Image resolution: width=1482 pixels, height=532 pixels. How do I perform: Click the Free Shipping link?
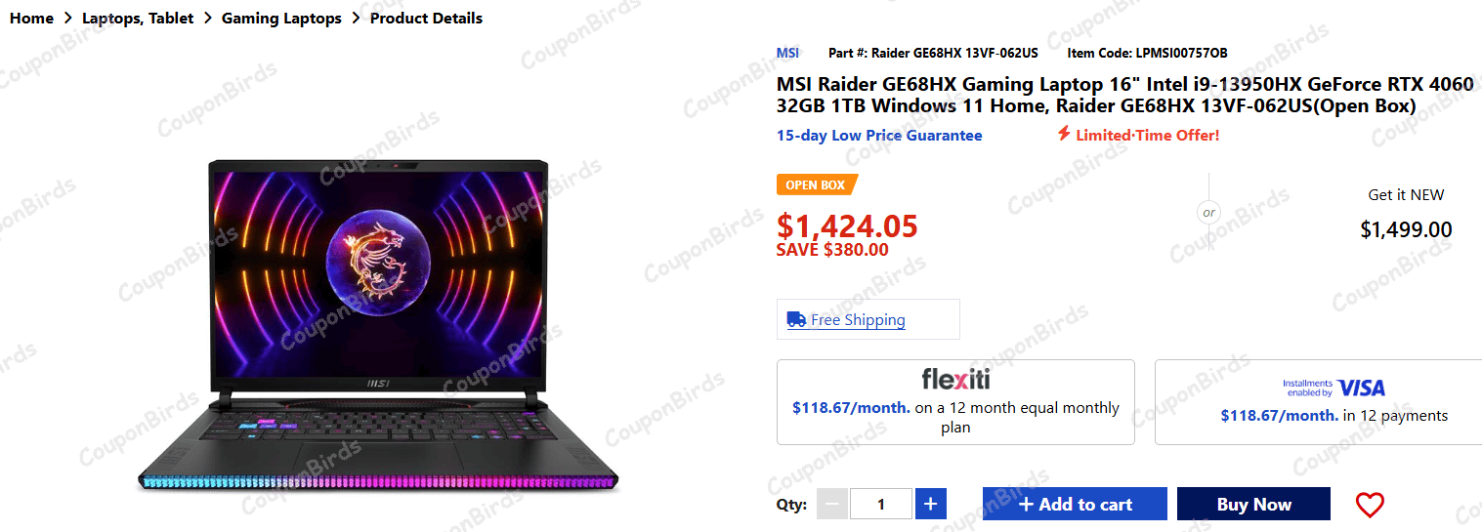tap(858, 319)
